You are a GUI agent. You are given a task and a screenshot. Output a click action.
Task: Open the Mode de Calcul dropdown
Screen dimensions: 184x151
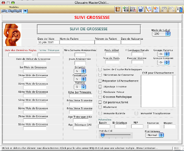(x=161, y=34)
